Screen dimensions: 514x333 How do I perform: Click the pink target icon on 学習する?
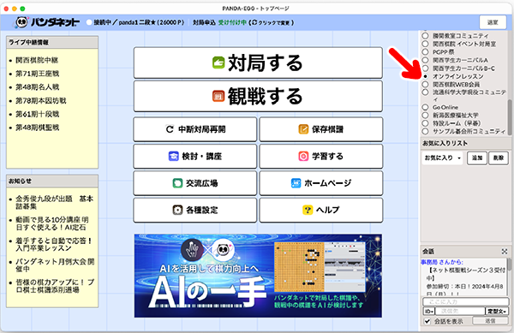point(303,156)
